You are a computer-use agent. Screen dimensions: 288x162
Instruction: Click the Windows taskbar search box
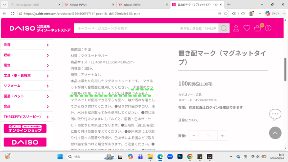pyautogui.click(x=90, y=157)
